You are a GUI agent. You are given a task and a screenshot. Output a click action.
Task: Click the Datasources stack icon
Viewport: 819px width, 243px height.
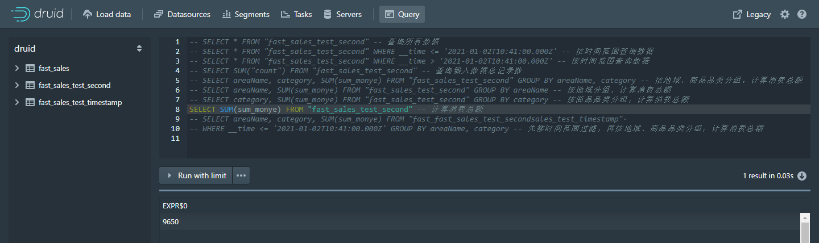158,14
